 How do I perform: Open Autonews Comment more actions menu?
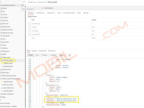point(22,5)
